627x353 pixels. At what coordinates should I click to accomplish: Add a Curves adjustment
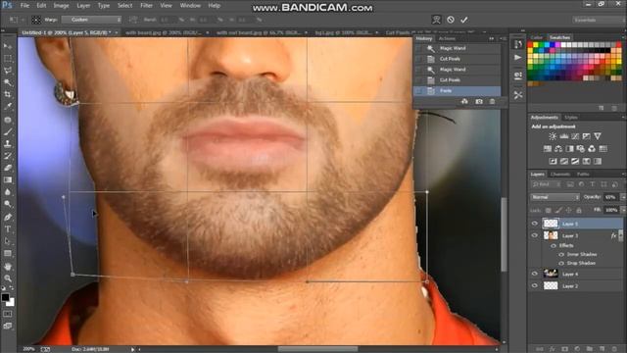coord(575,136)
